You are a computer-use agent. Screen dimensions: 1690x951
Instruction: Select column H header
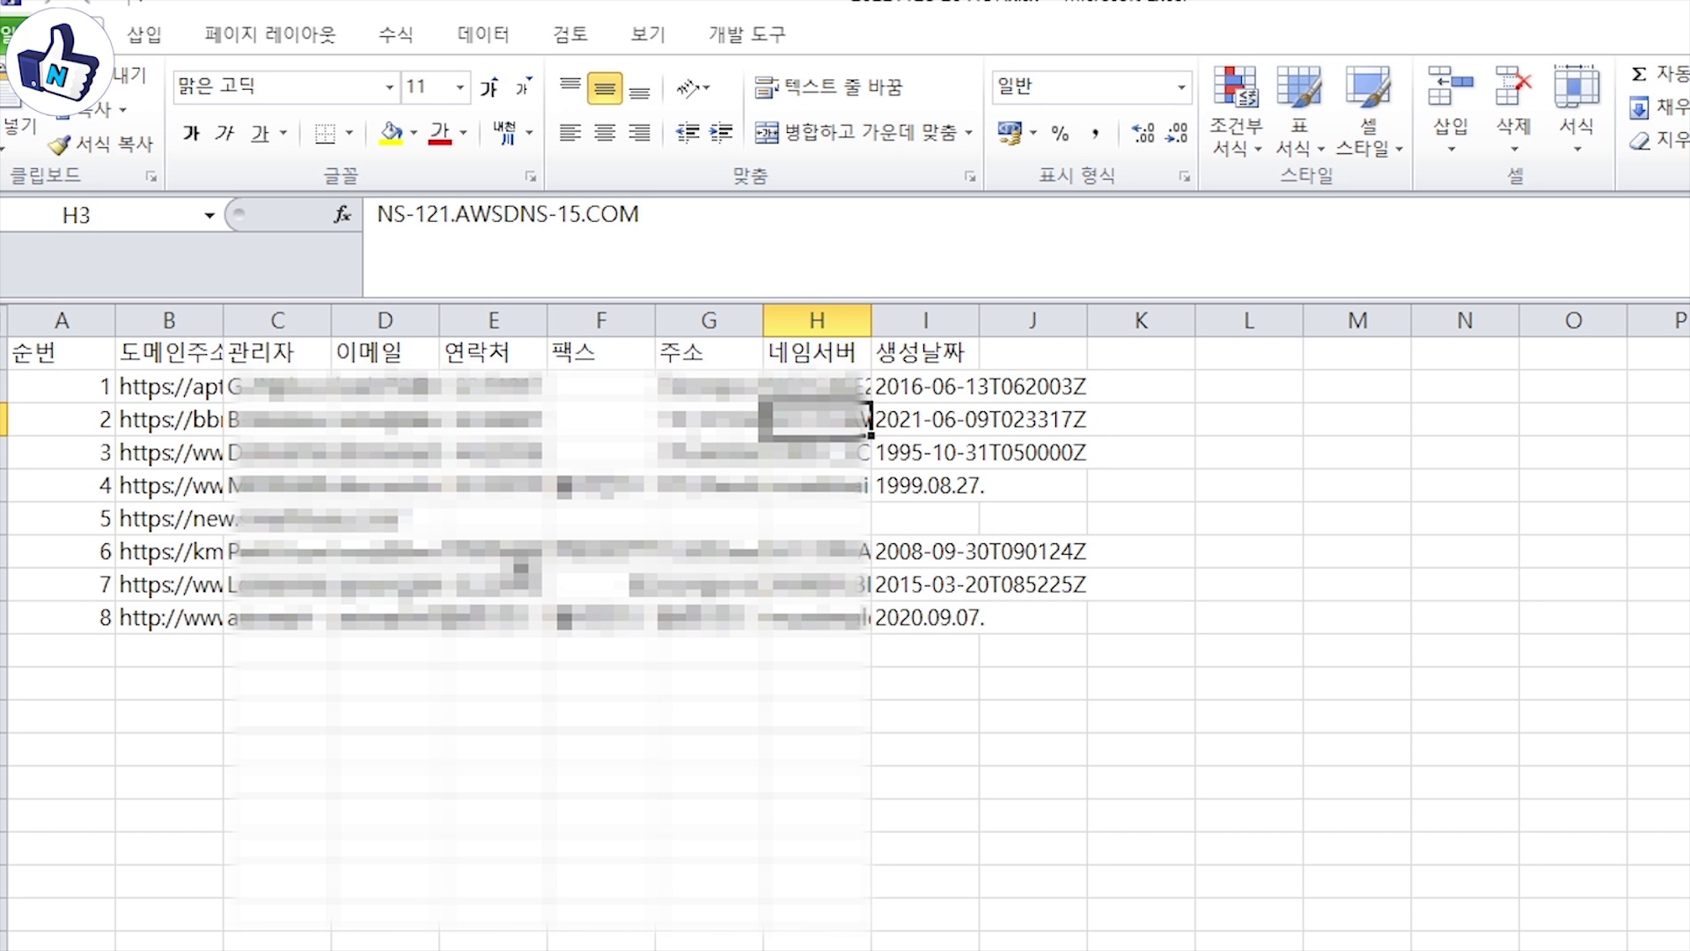click(817, 321)
